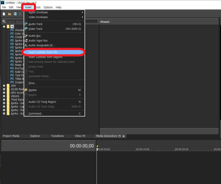Expand the GPU Accelerated folder

point(4,93)
